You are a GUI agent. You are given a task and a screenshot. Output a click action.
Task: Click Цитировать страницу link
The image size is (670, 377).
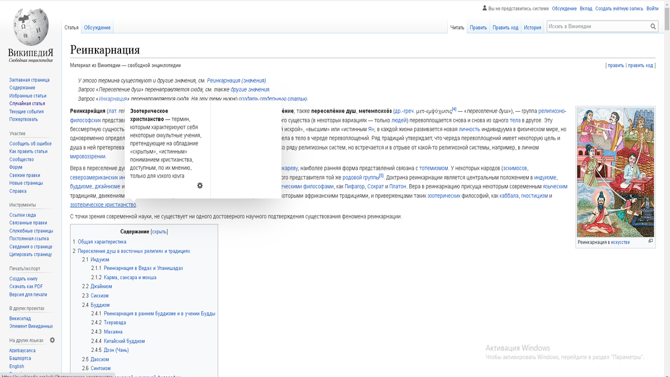30,254
